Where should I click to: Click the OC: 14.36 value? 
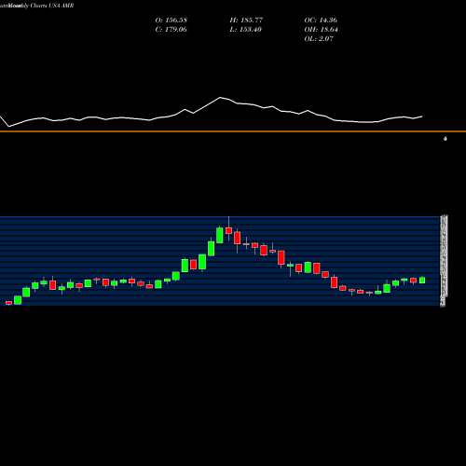pos(321,21)
